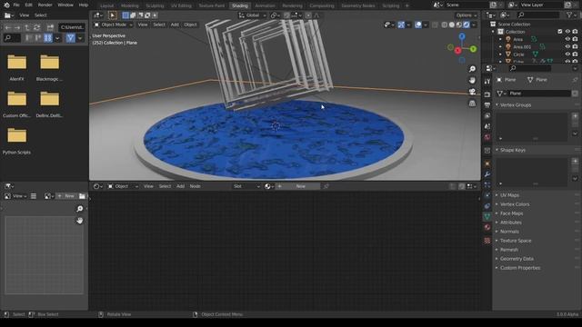Click the red X axis on navigation gizmo
The image size is (582, 327).
tap(458, 51)
